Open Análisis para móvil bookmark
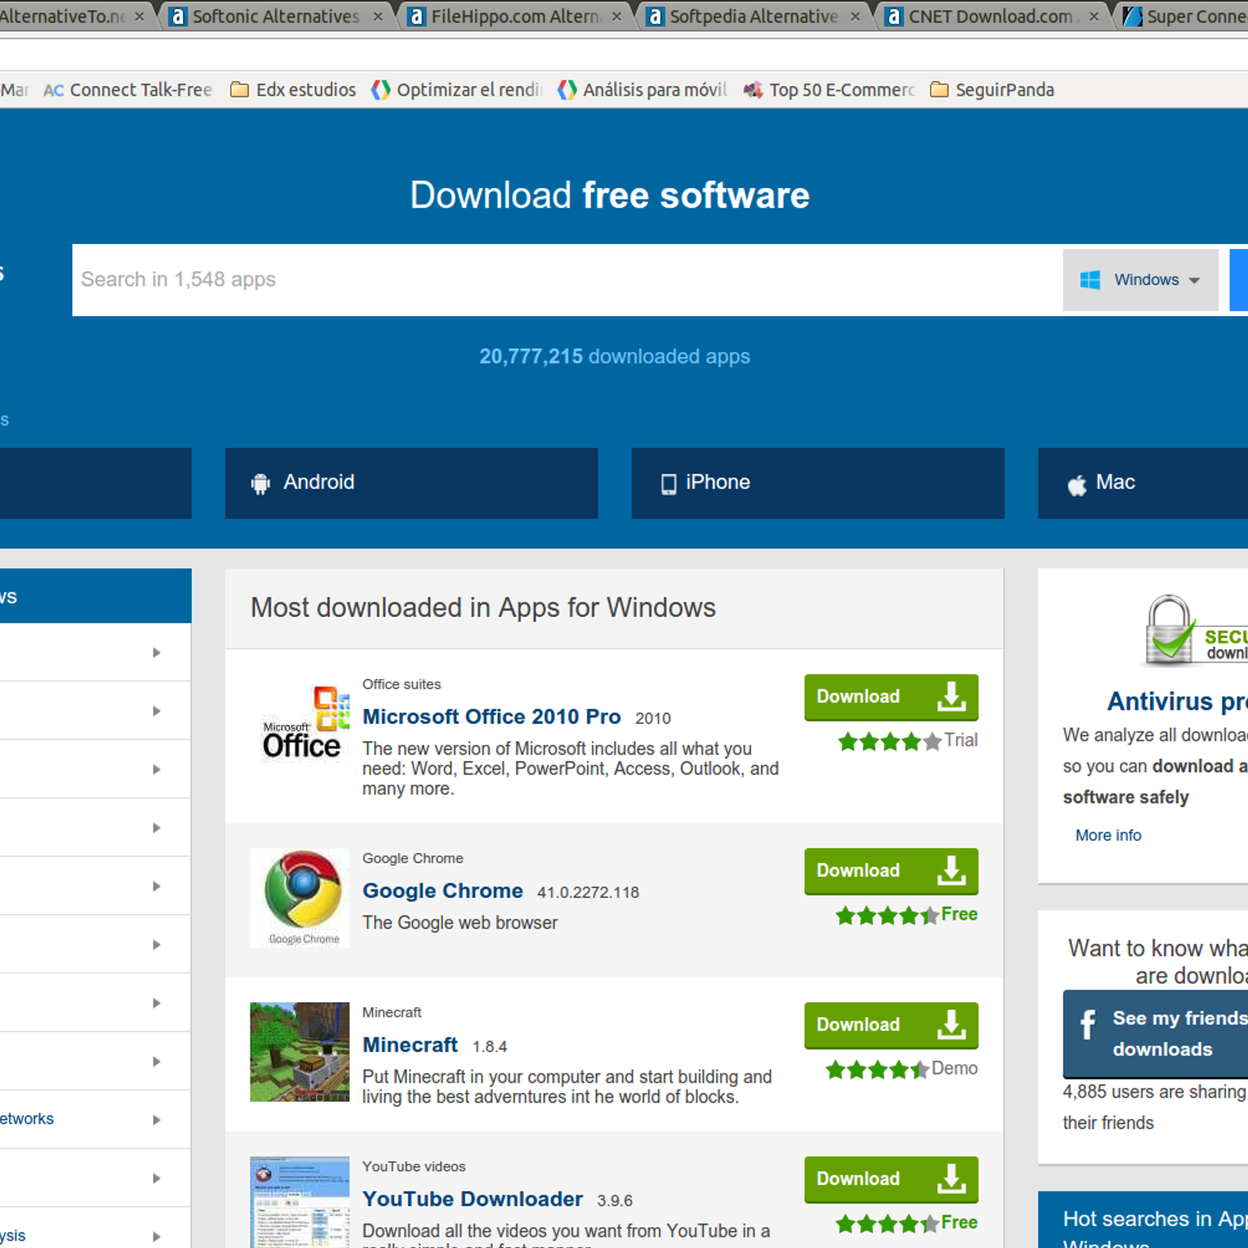1248x1248 pixels. (x=642, y=90)
